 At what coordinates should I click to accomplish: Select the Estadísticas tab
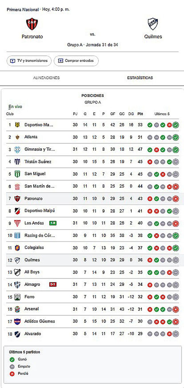tap(140, 78)
